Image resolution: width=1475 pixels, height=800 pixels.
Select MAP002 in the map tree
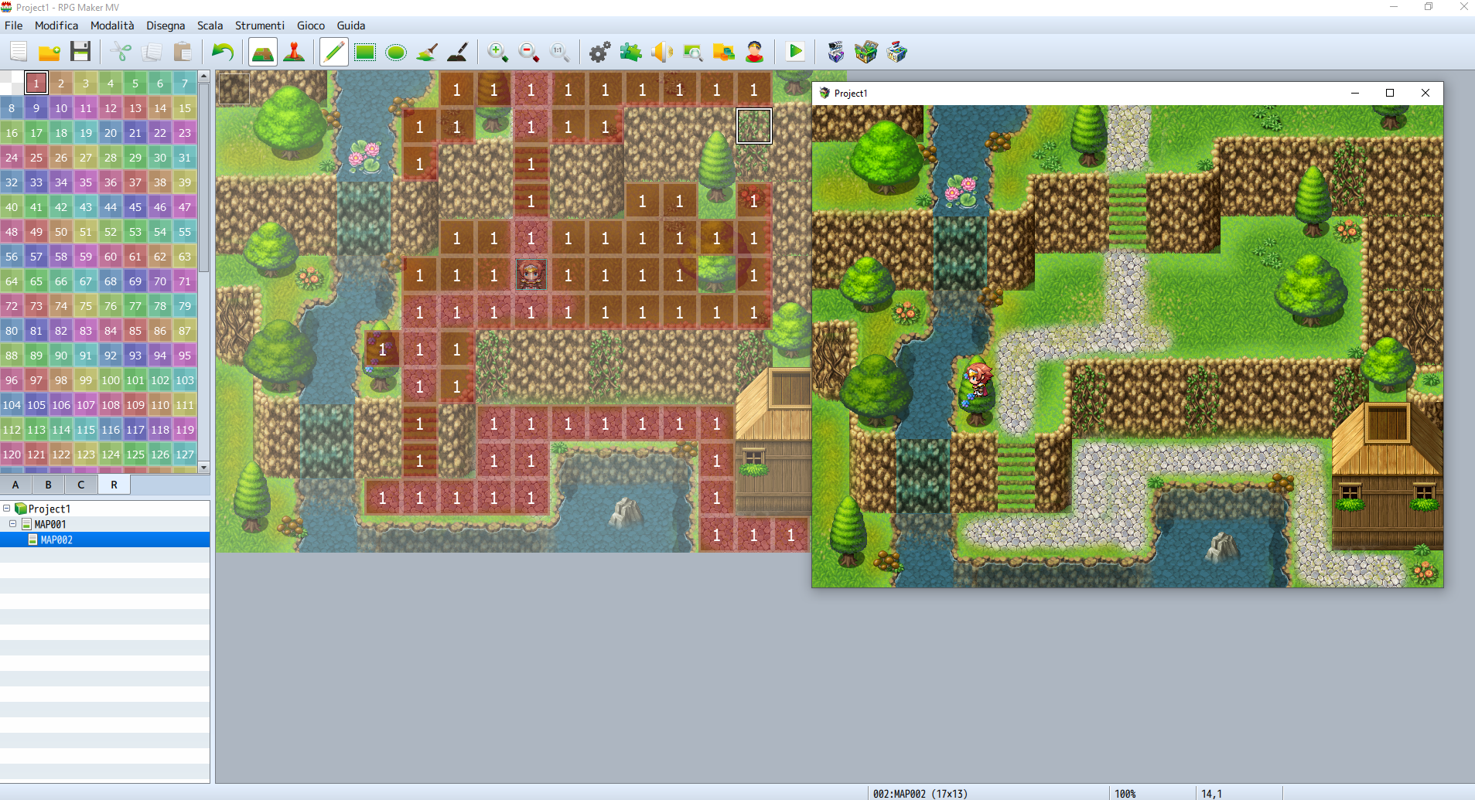[x=56, y=540]
